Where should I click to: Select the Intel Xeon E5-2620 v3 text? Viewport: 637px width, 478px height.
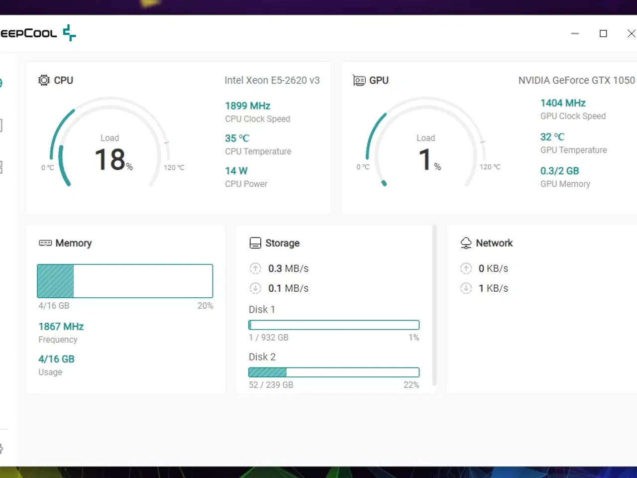tap(272, 80)
